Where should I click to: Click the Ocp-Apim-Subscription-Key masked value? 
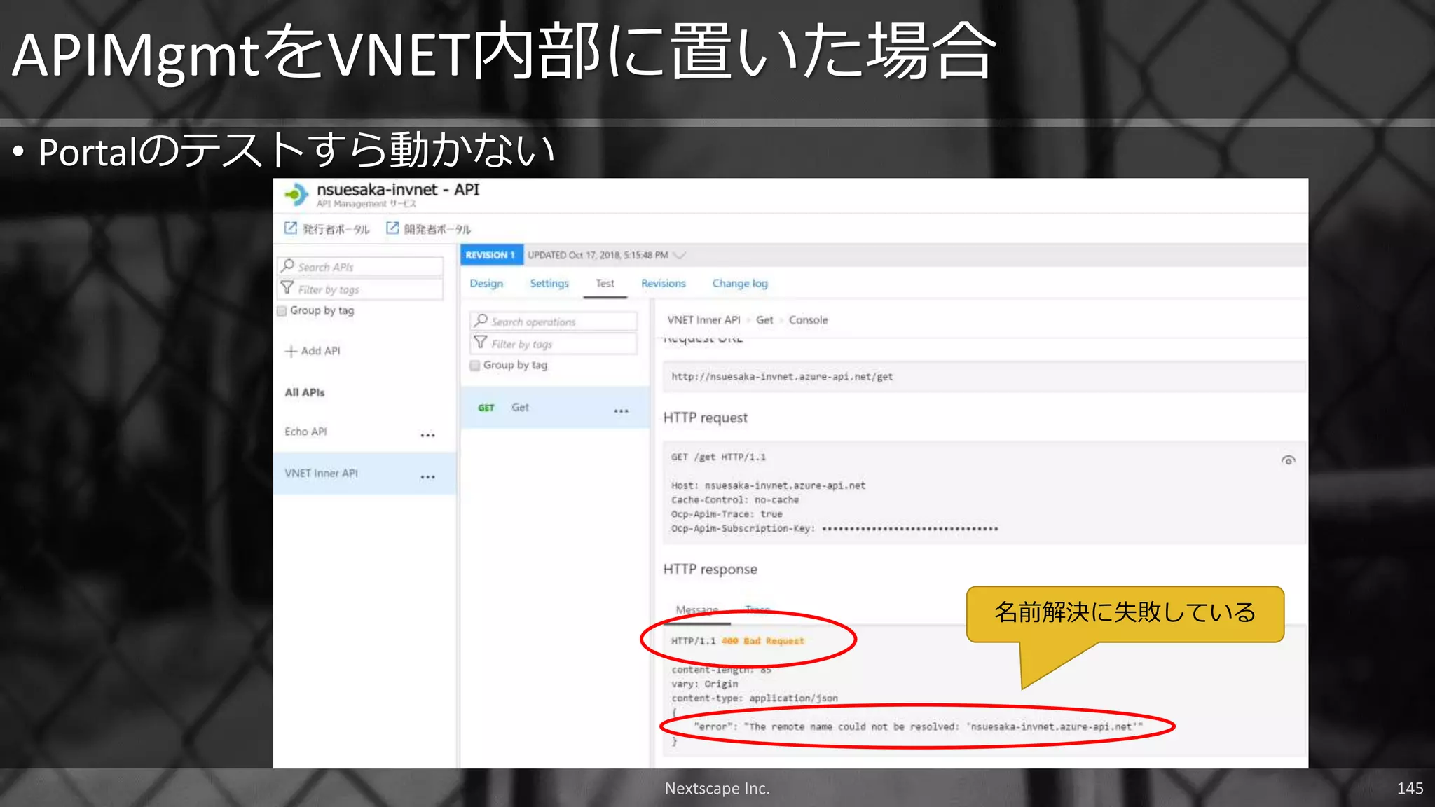click(909, 529)
